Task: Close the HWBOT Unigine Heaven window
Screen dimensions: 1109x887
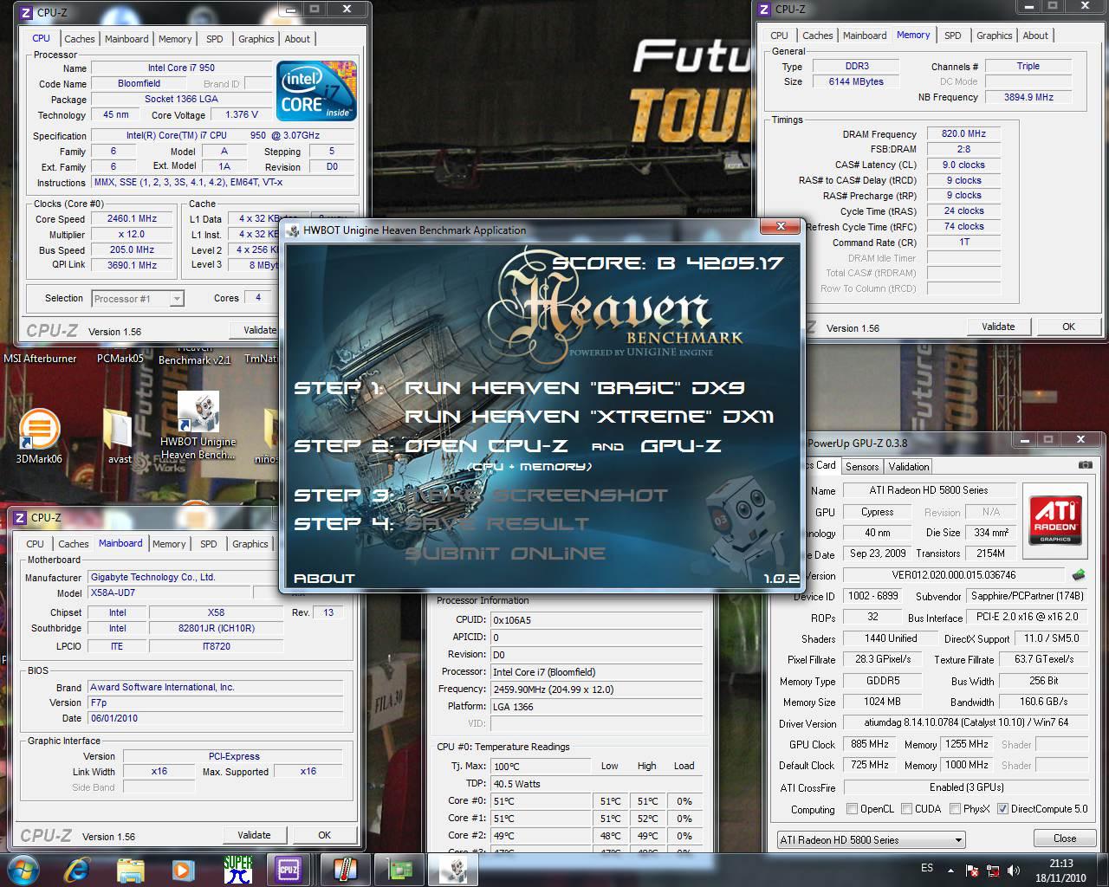Action: point(781,227)
